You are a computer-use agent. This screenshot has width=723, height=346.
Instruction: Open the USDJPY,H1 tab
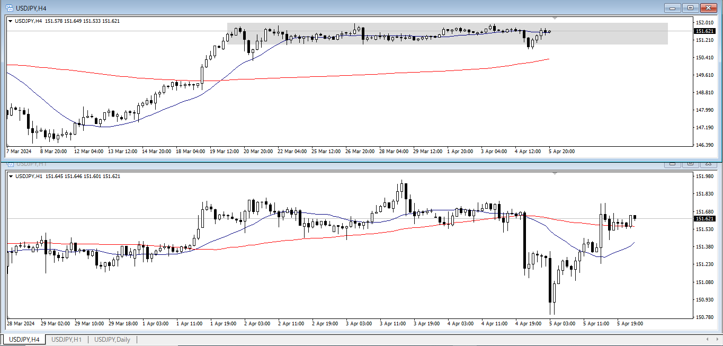pyautogui.click(x=66, y=339)
